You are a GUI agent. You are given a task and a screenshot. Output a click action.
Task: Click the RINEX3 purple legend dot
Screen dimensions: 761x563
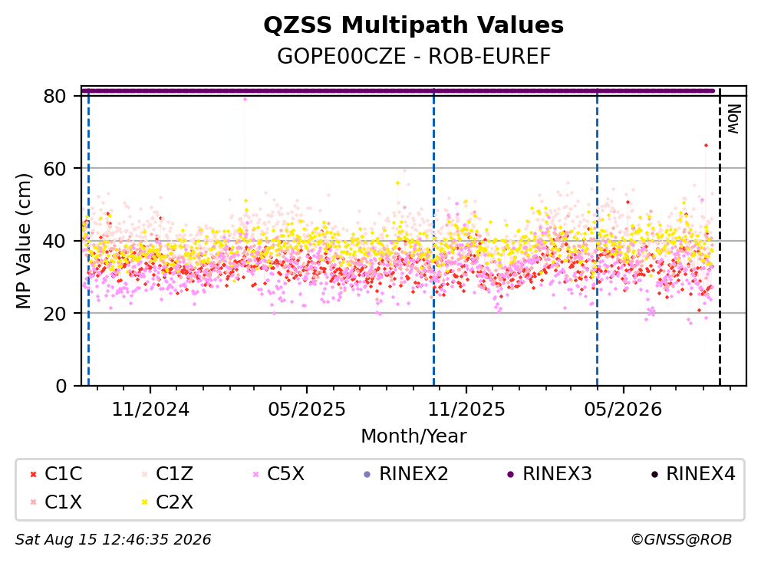pos(511,474)
